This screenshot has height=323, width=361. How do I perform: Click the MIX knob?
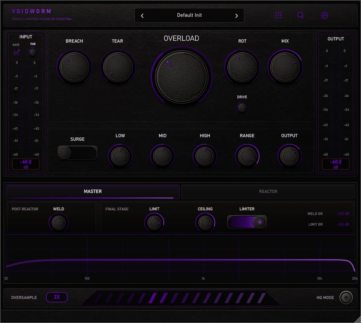[x=285, y=67]
